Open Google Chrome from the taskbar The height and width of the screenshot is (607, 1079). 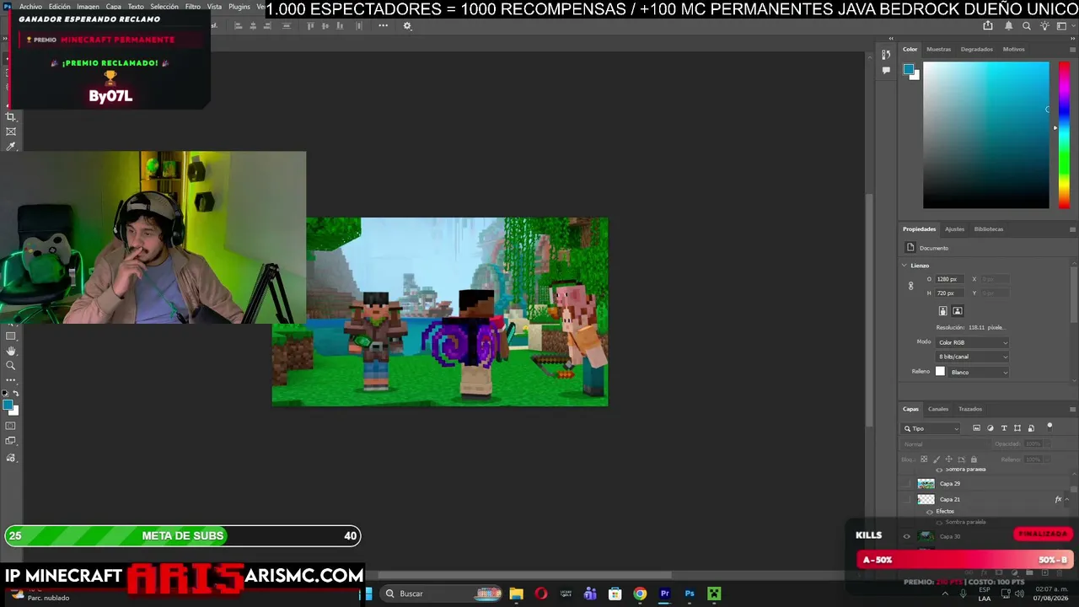point(641,594)
